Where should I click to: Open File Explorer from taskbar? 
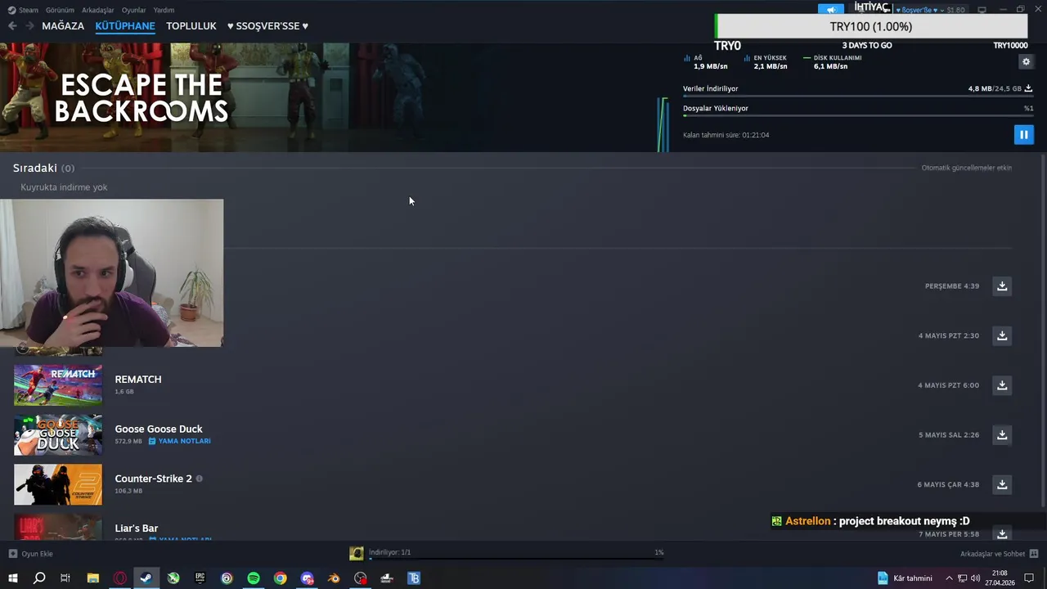click(93, 578)
